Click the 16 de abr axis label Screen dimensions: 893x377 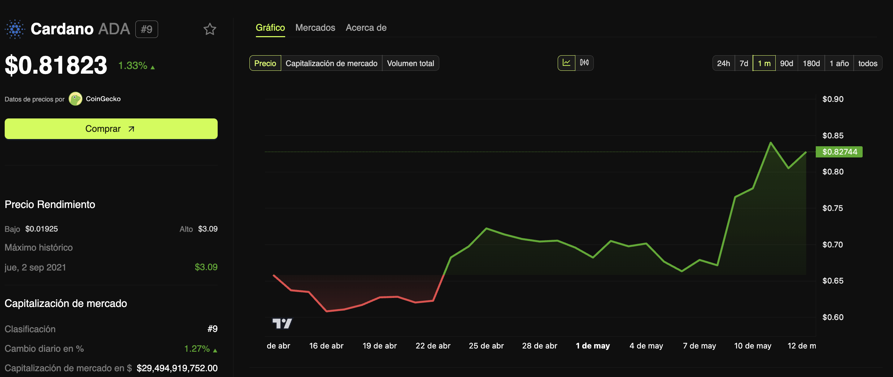click(x=326, y=346)
